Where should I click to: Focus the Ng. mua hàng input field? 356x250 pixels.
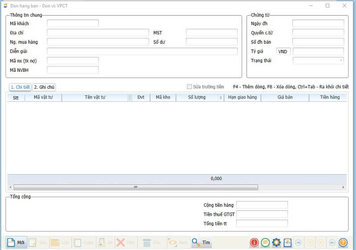[x=98, y=42]
